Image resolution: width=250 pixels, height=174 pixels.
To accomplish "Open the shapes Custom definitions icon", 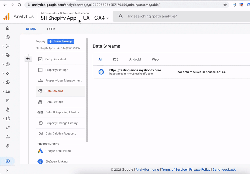I will pyautogui.click(x=8, y=137).
